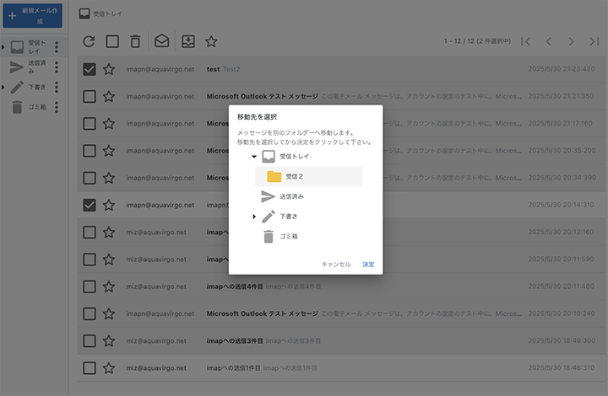Click the 新規メール作成 compose button

(33, 16)
